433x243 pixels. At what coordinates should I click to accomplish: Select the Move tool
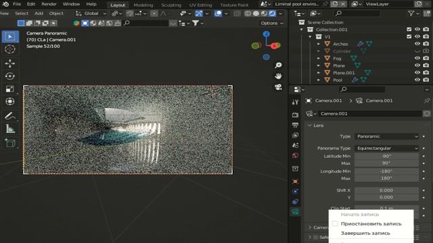[10, 63]
